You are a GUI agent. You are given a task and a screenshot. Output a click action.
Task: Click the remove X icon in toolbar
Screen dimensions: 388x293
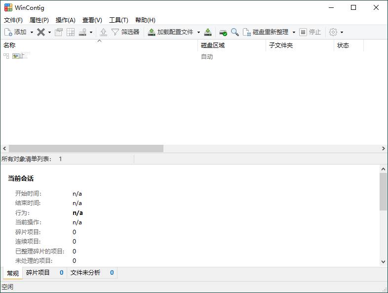click(x=41, y=32)
